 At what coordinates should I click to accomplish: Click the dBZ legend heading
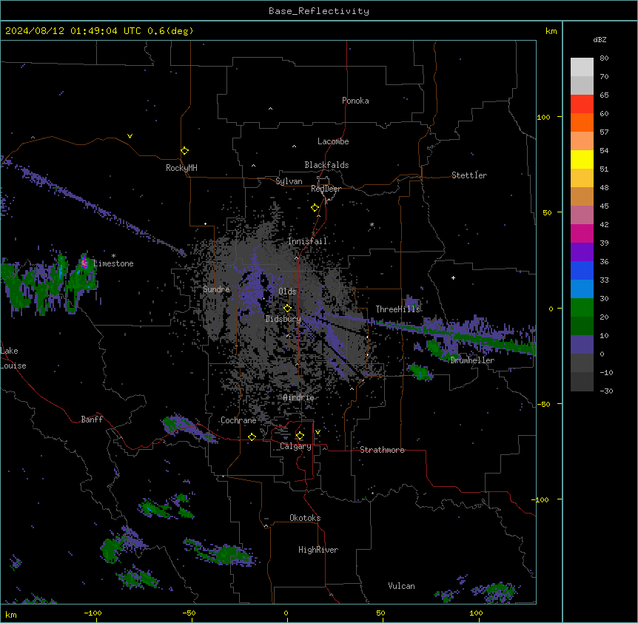pos(600,39)
